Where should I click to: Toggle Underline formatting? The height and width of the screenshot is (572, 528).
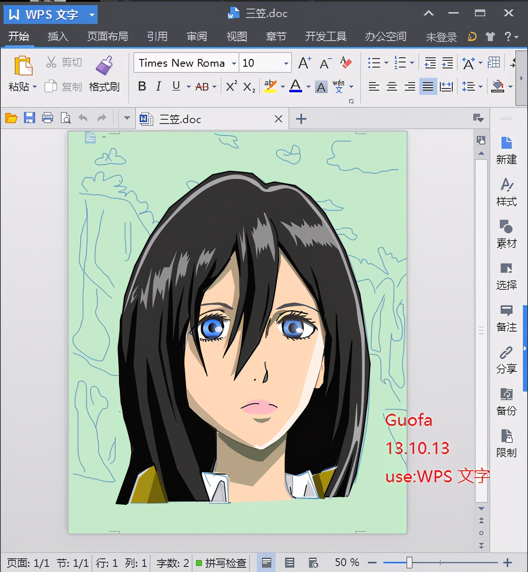(x=176, y=86)
